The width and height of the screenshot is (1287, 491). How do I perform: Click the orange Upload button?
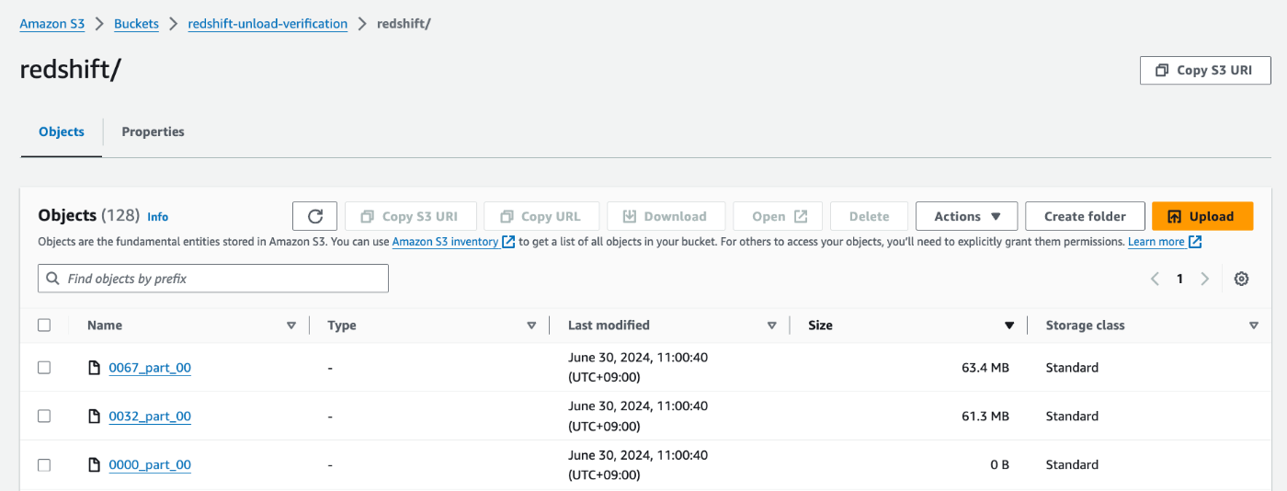click(x=1202, y=216)
